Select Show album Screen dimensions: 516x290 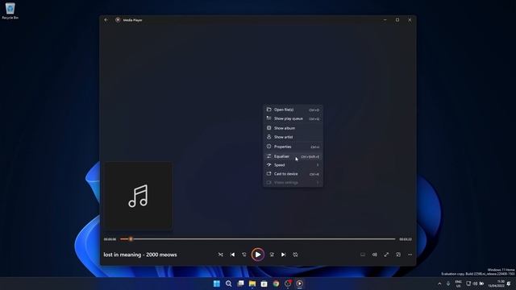(293, 128)
